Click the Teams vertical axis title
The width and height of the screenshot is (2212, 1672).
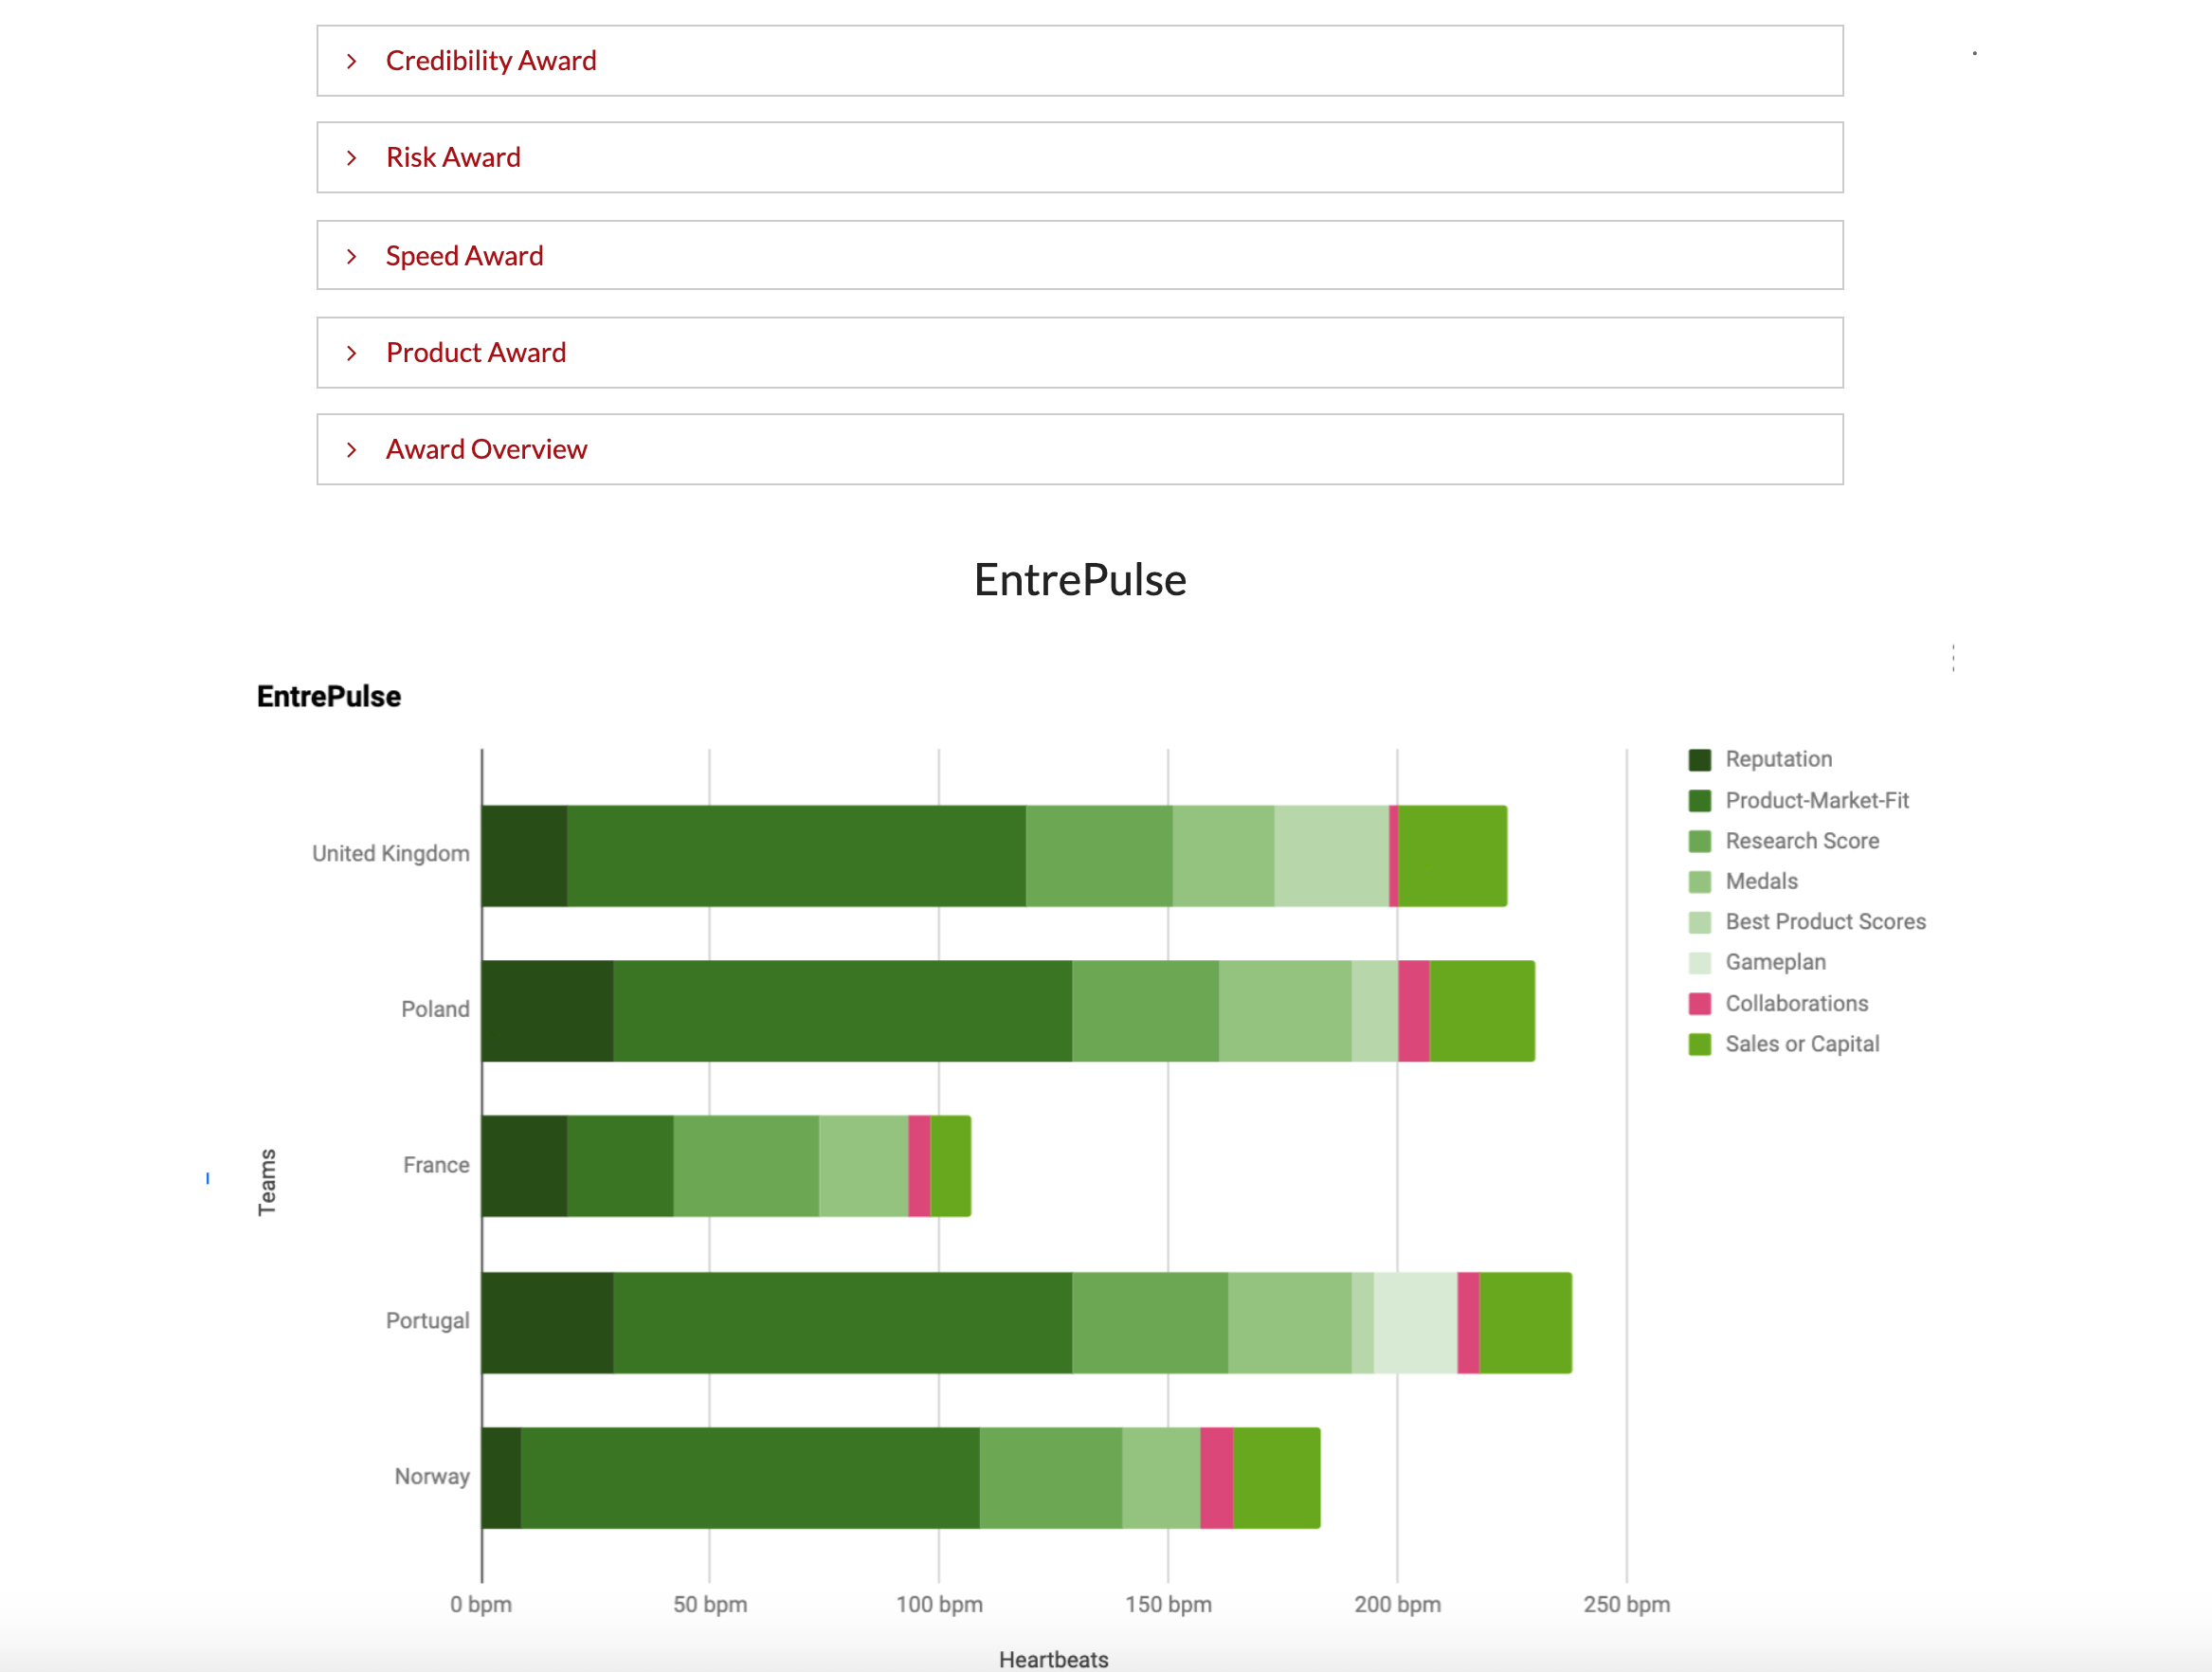(x=267, y=1182)
